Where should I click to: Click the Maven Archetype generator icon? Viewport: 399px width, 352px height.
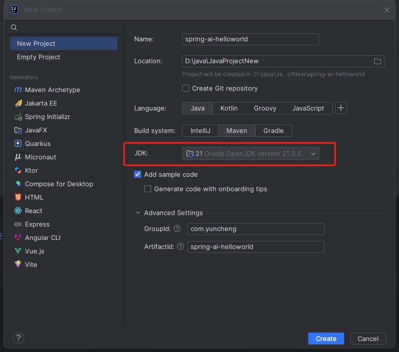point(18,90)
